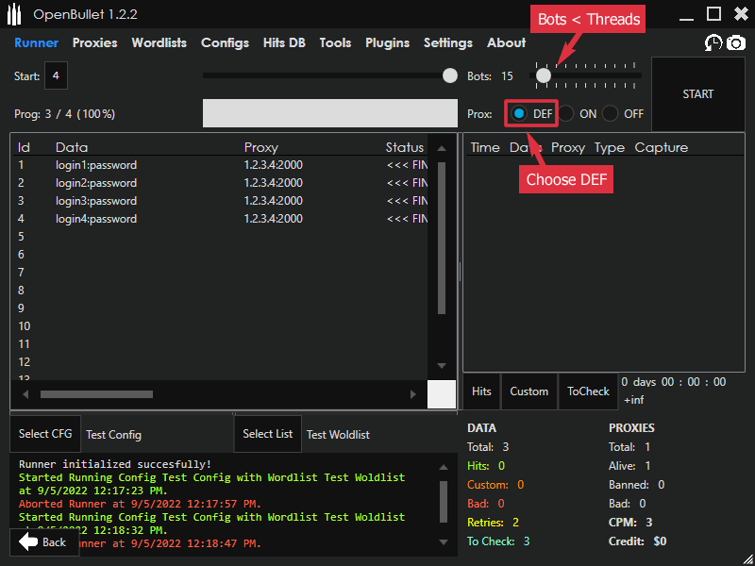Click the Prog: 3 / 4 (100%) label
The image size is (755, 566).
(65, 114)
